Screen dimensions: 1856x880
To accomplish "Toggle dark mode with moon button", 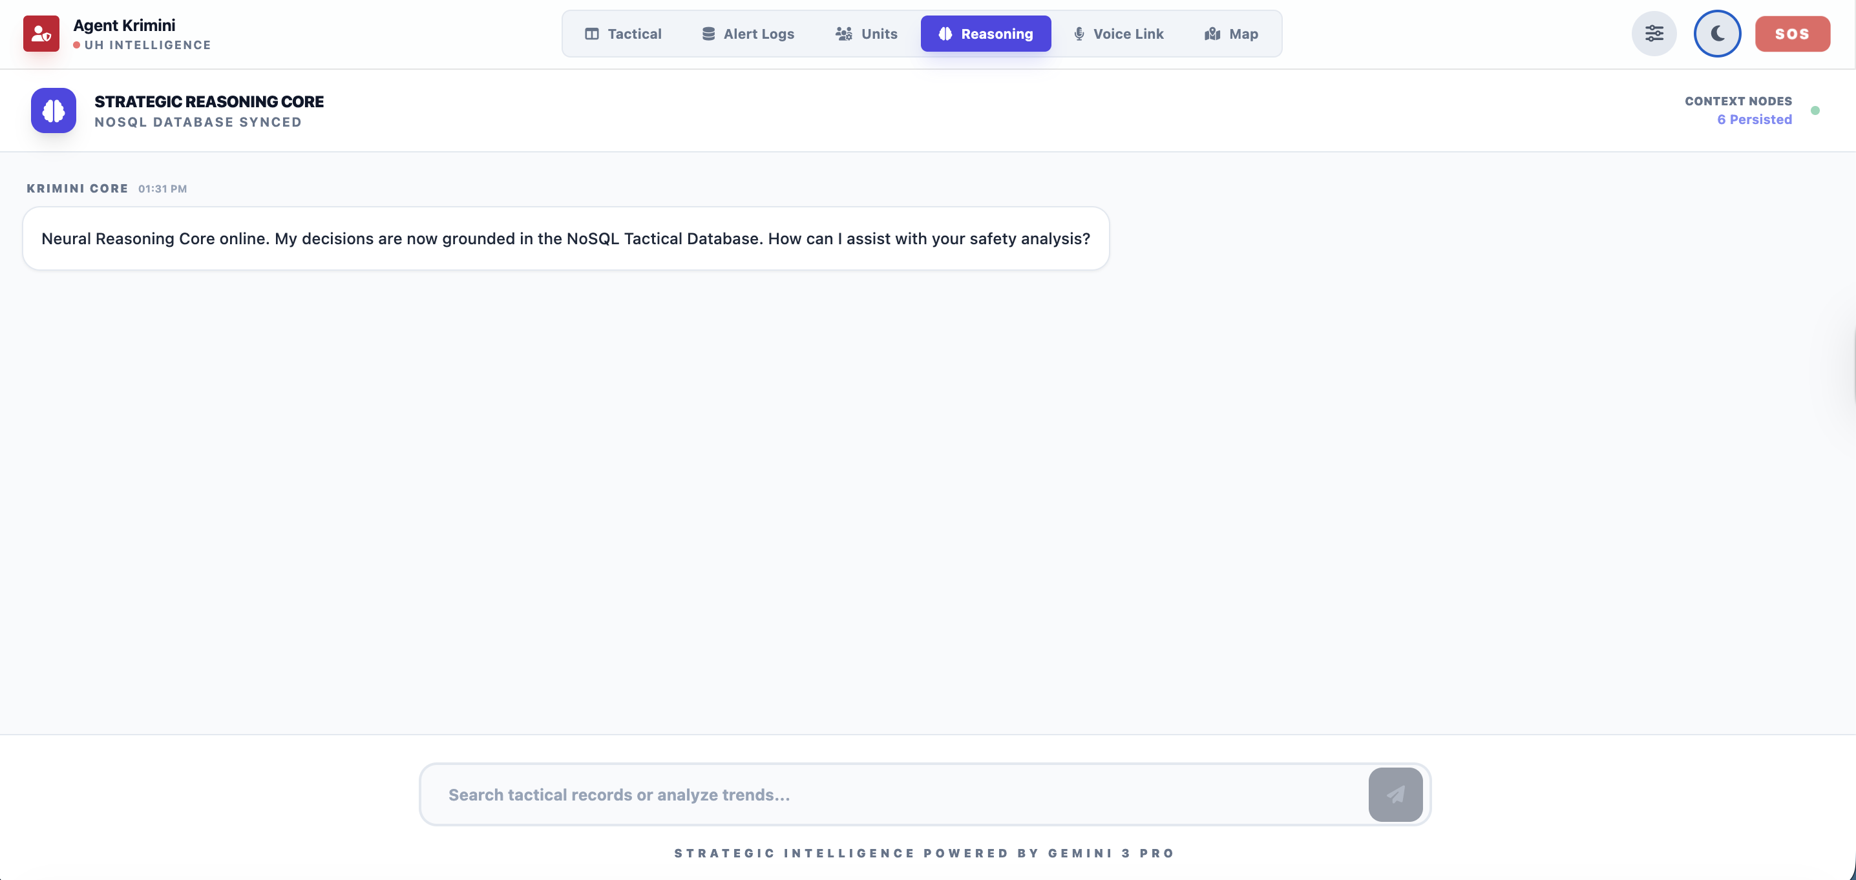I will coord(1717,33).
